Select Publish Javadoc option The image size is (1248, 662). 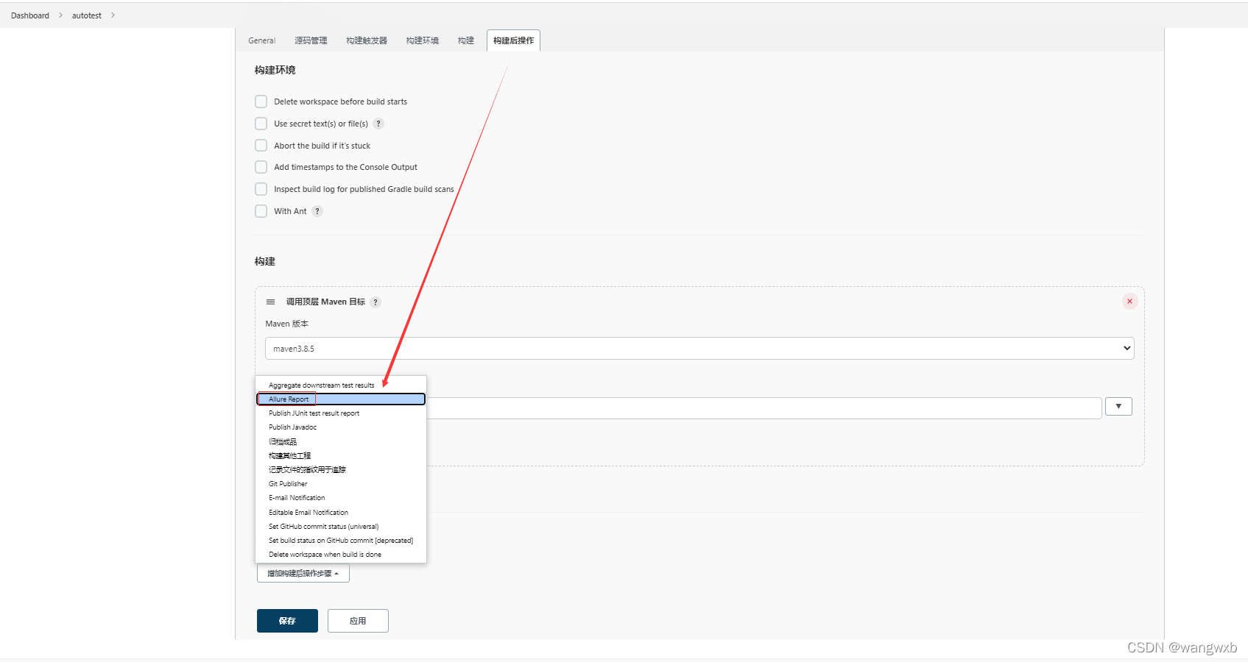[341, 427]
